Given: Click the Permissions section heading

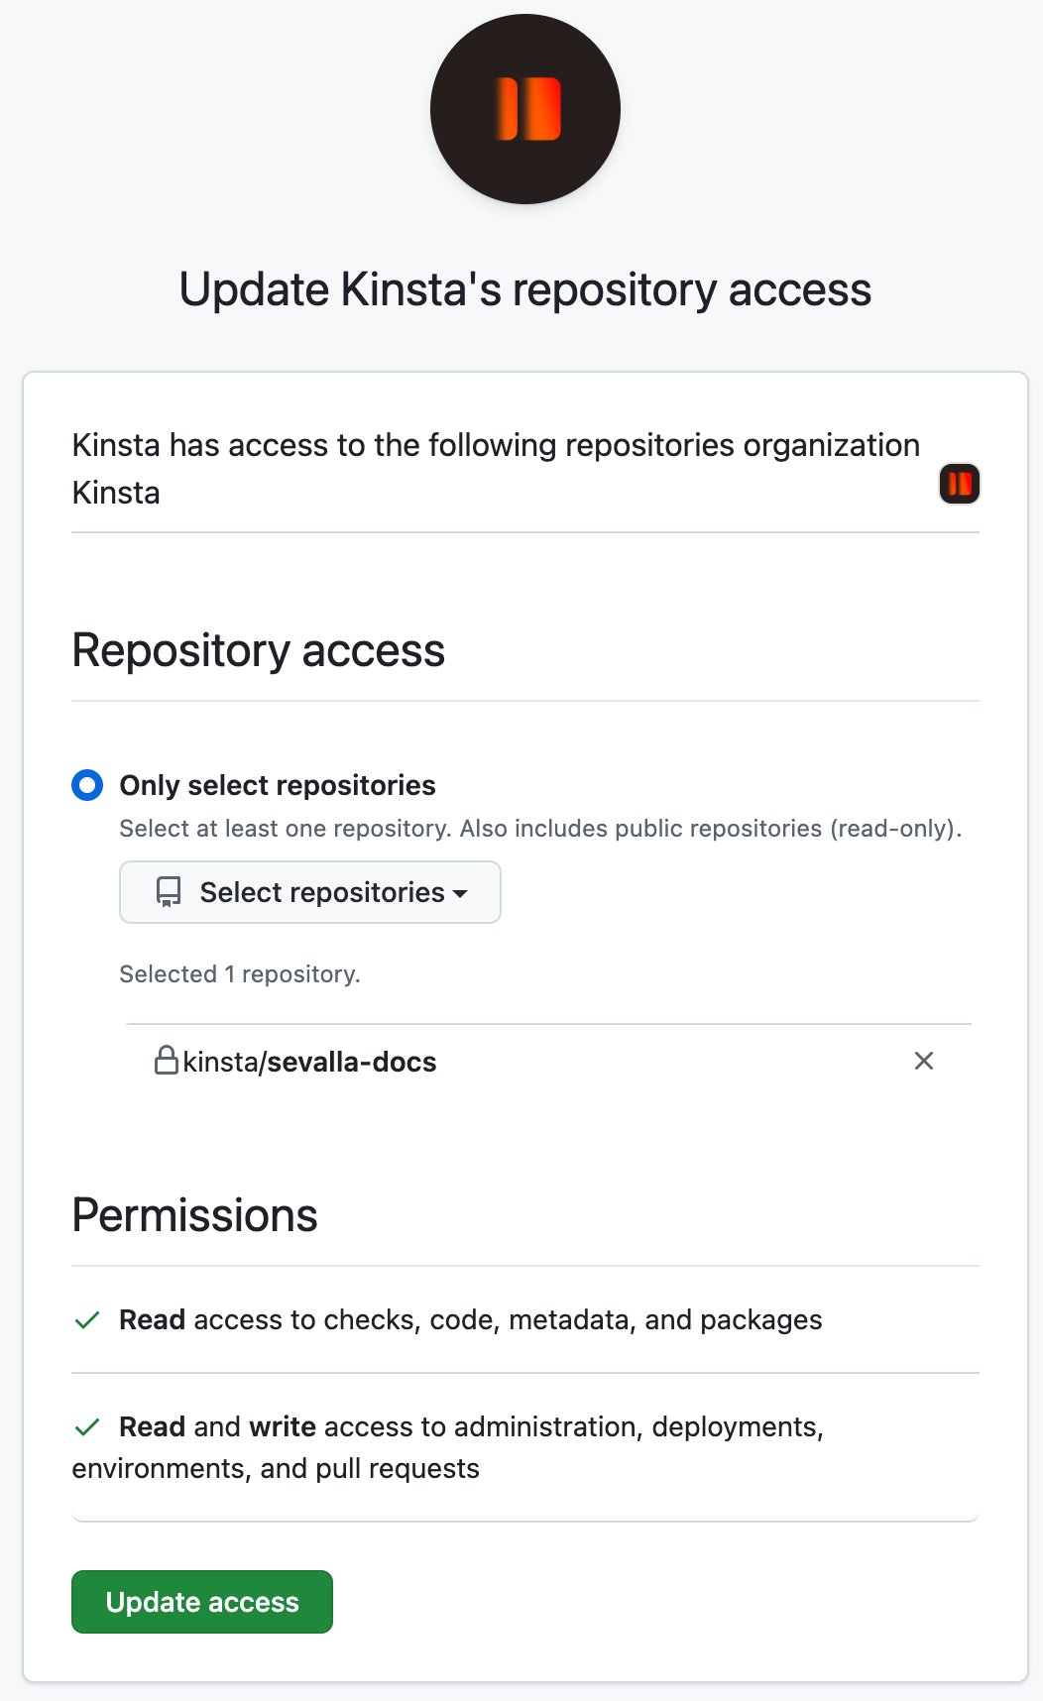Looking at the screenshot, I should (x=193, y=1215).
